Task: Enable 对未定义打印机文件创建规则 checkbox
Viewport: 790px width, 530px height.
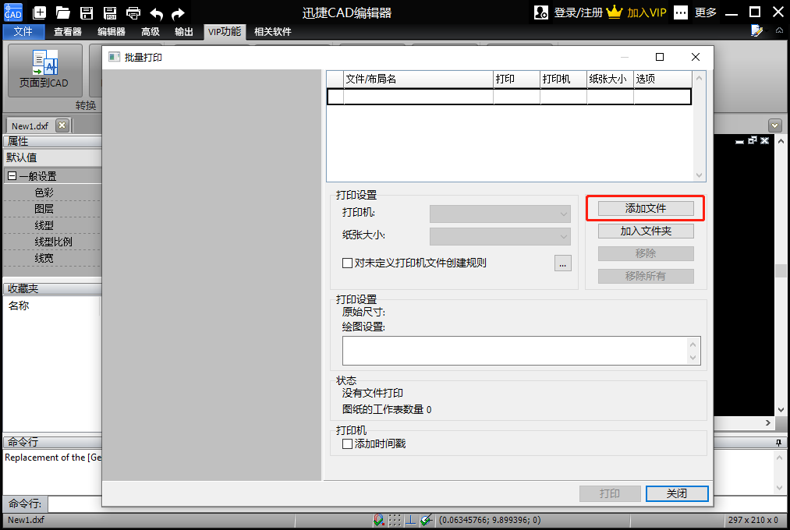Action: point(347,263)
